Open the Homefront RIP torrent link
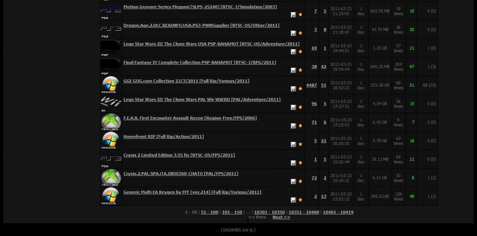The width and height of the screenshot is (477, 236). pos(164,137)
